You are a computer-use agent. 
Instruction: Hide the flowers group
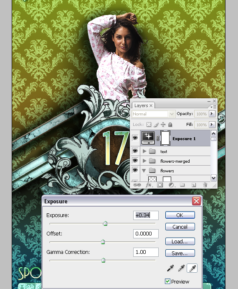coord(135,170)
